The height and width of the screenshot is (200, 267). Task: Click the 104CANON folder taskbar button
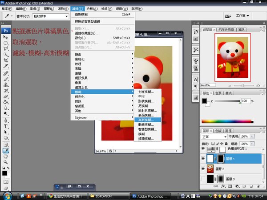[109, 196]
